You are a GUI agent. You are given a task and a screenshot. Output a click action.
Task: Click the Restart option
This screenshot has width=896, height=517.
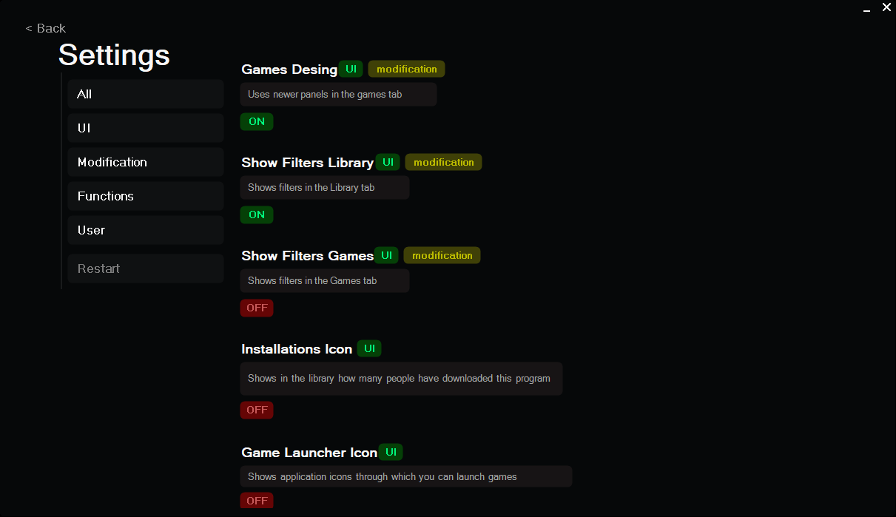pos(145,268)
